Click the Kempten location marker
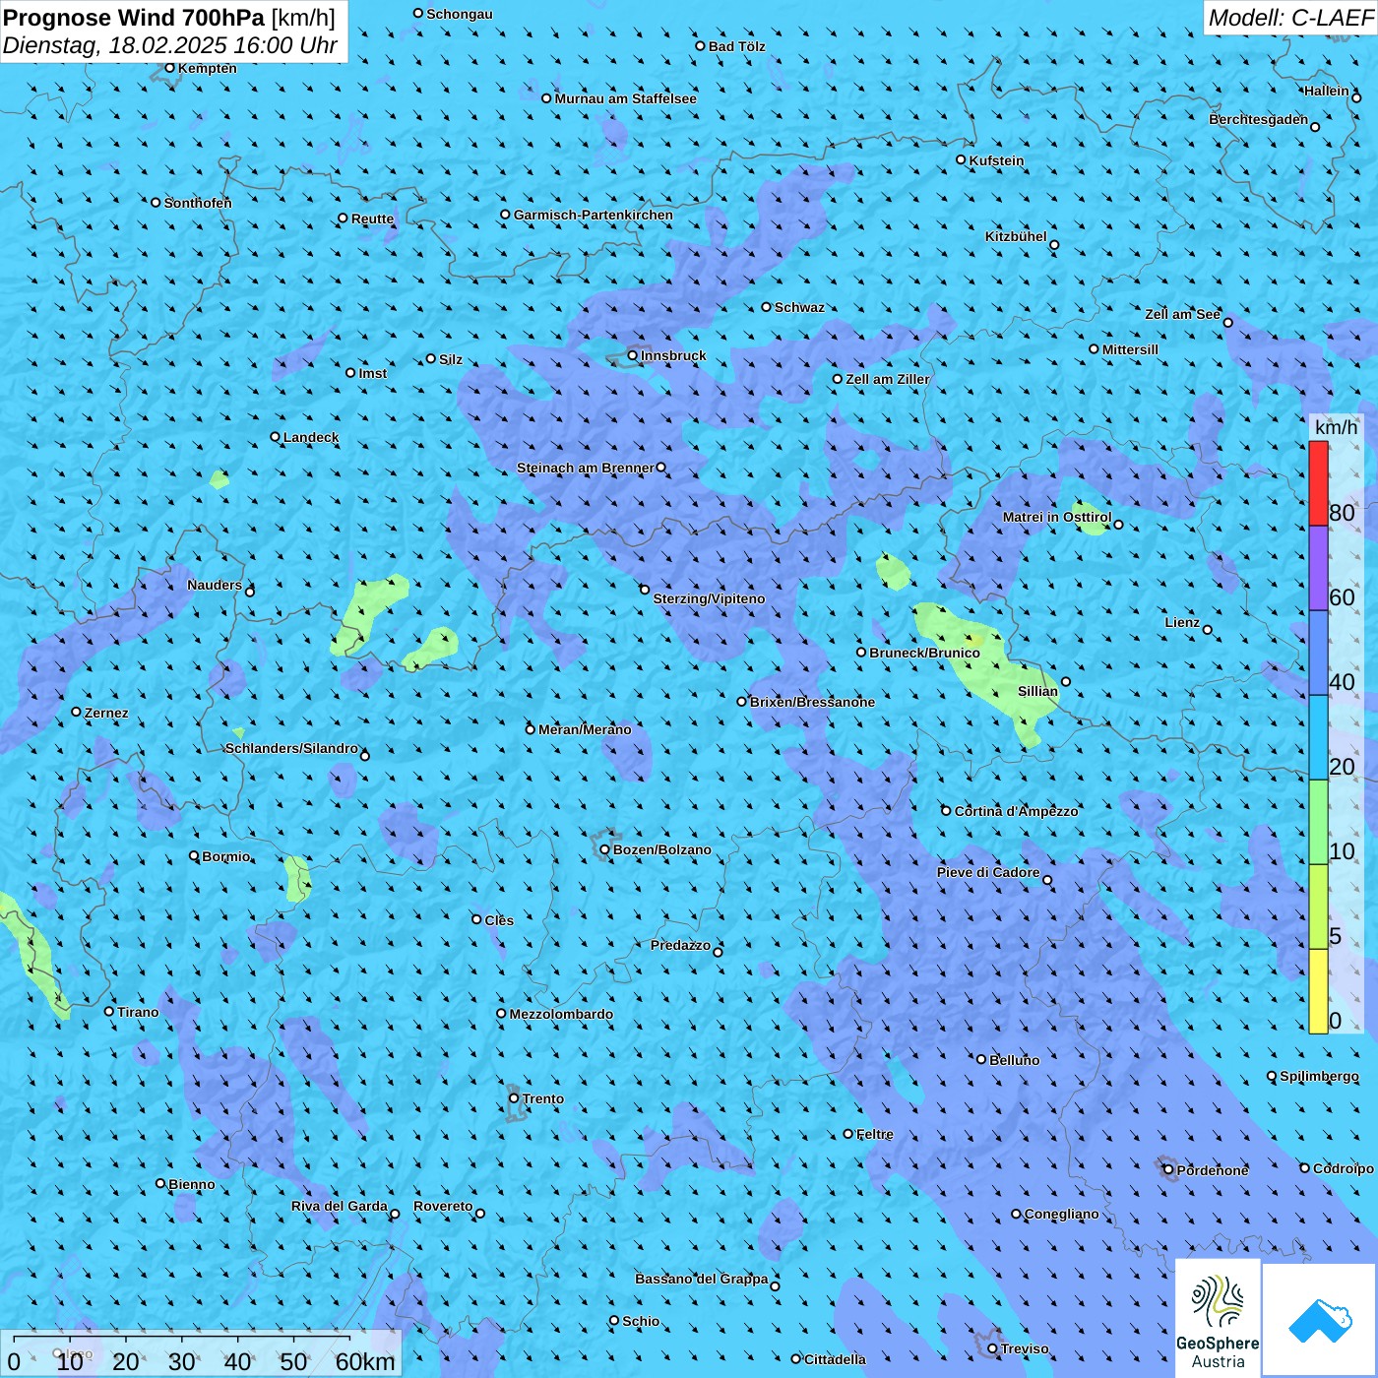Image resolution: width=1378 pixels, height=1378 pixels. (x=170, y=68)
